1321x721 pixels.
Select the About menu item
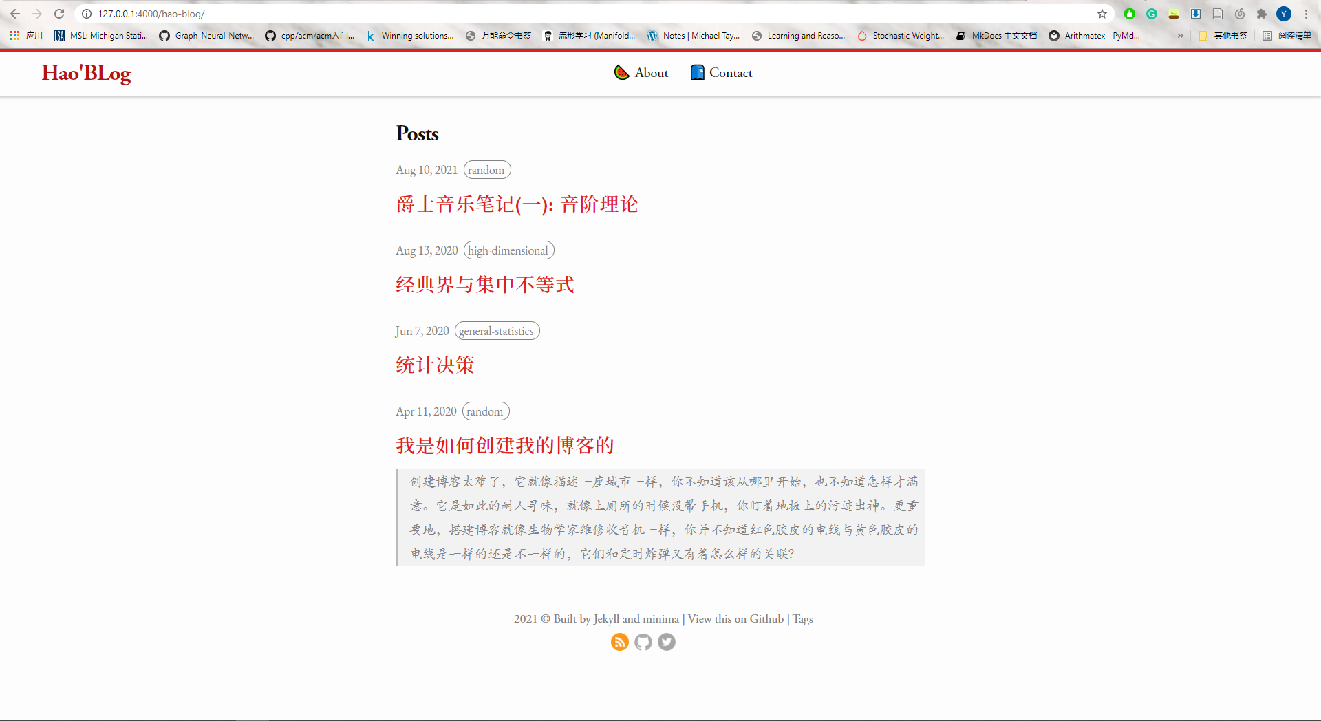pos(651,72)
